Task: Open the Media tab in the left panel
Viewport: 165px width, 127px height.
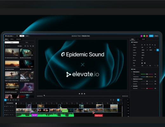Action: point(6,39)
